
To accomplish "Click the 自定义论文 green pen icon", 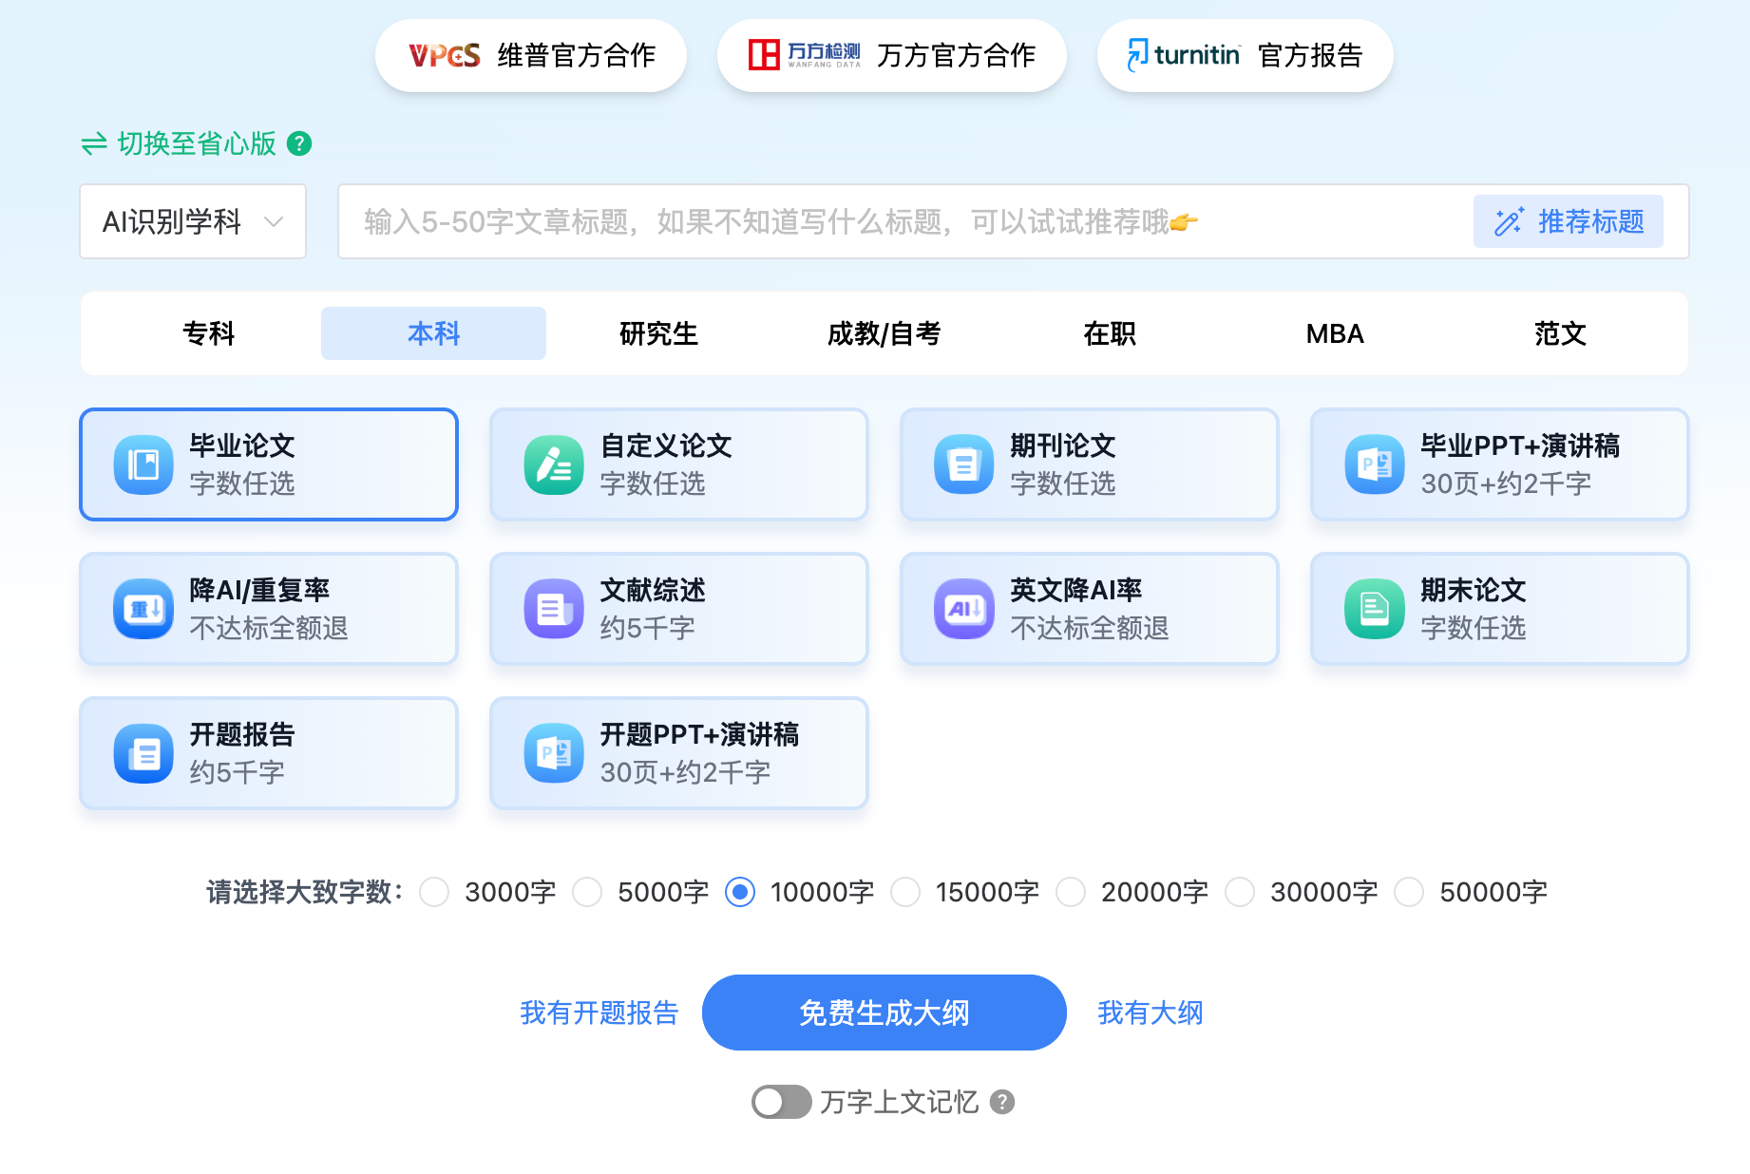I will click(x=554, y=464).
